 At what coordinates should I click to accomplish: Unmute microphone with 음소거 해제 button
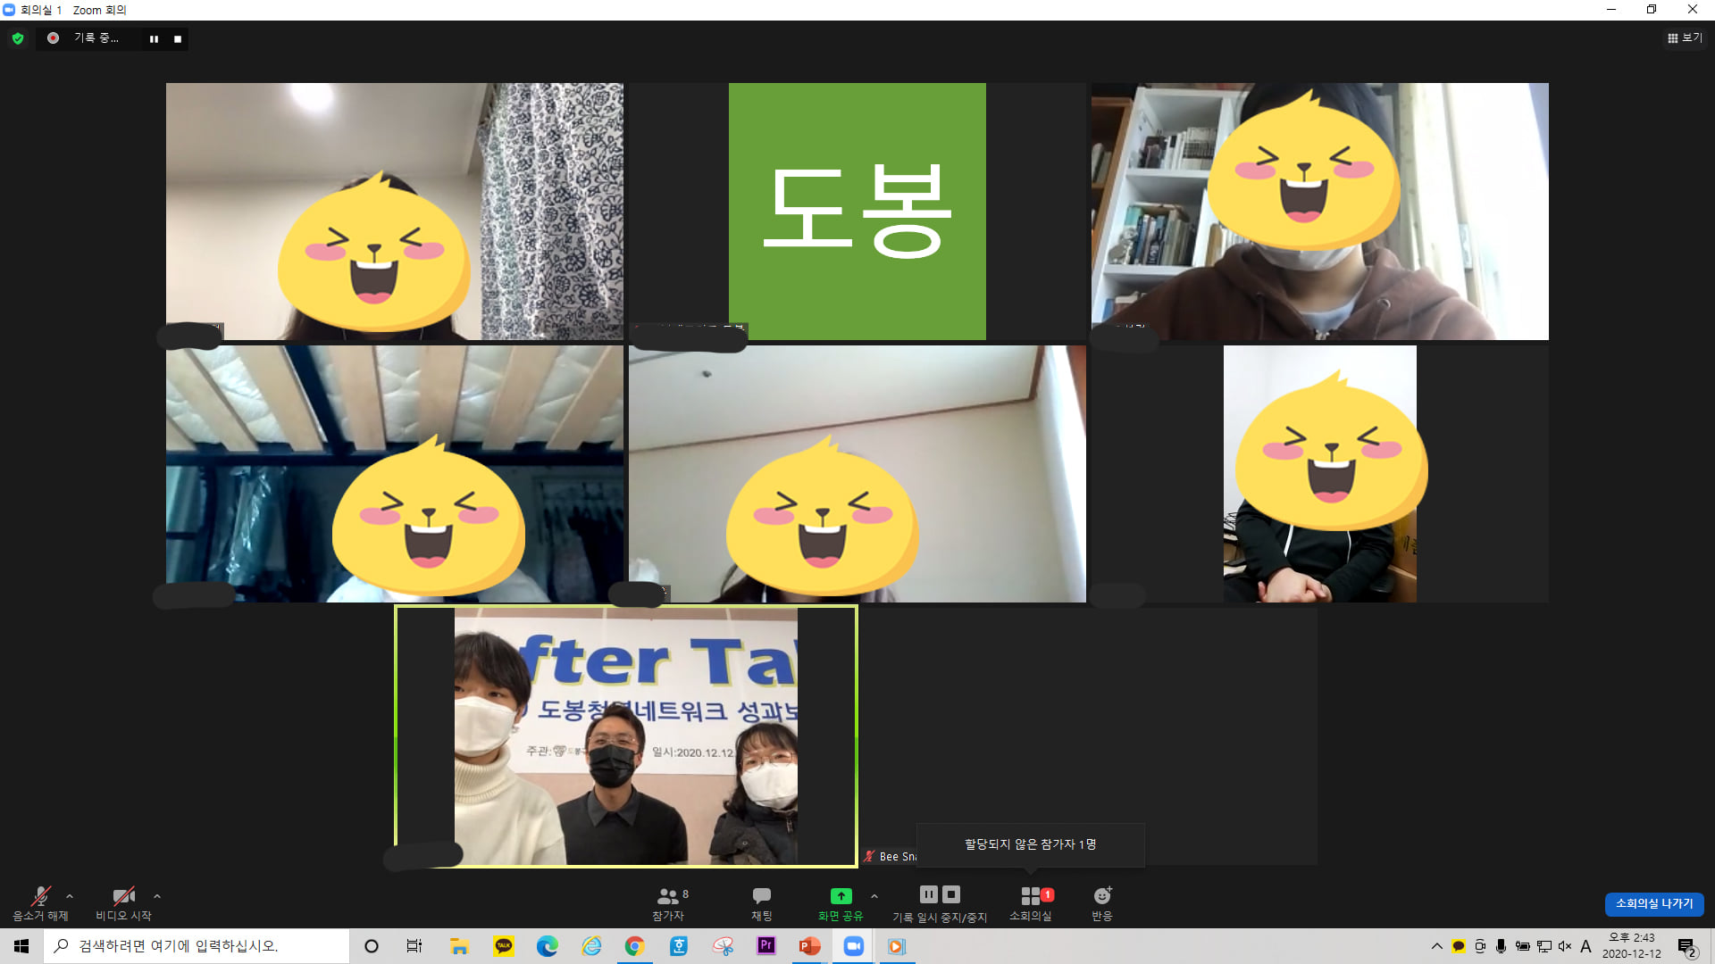click(x=40, y=903)
